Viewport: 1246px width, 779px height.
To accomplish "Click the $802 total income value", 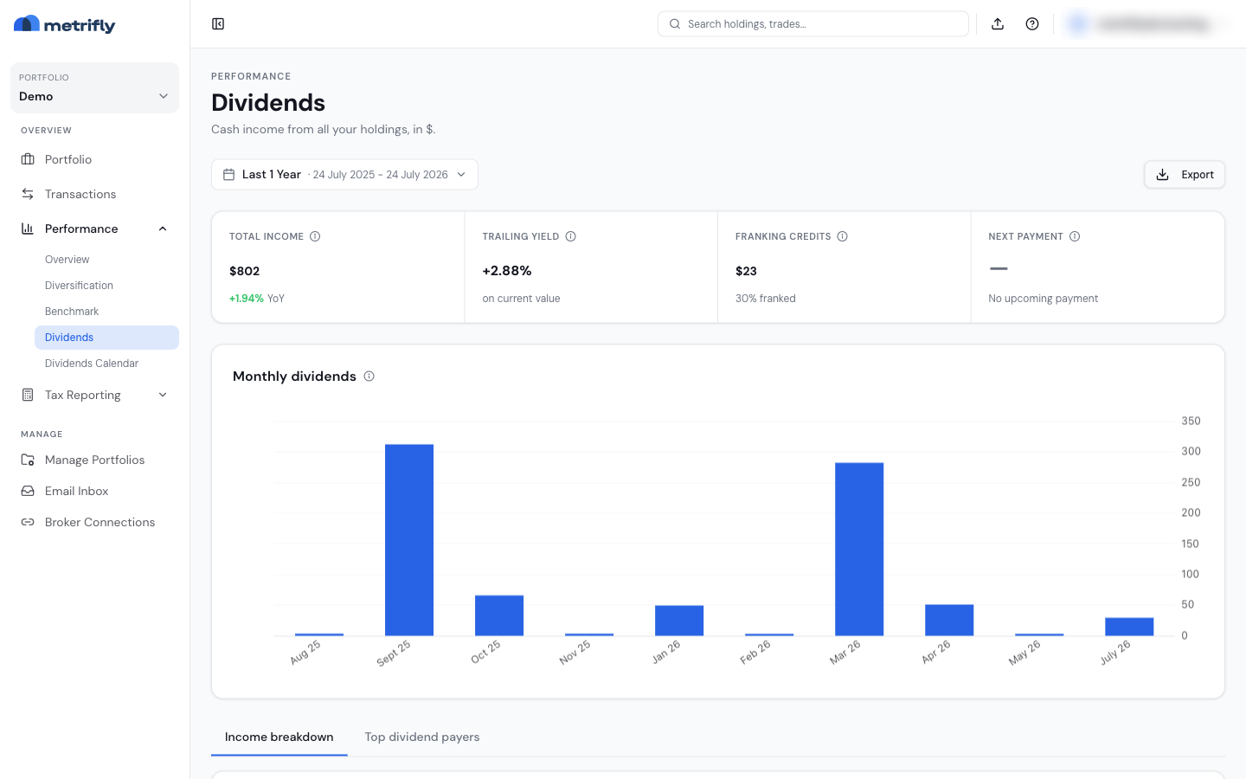I will click(x=245, y=271).
